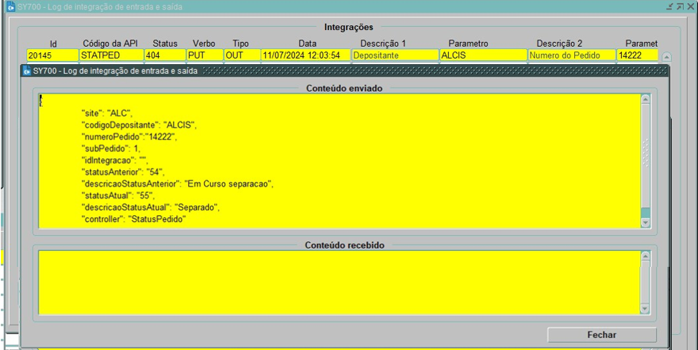Image resolution: width=698 pixels, height=350 pixels.
Task: Click the "codigoDepositante": "ALCIS" line
Action: pyautogui.click(x=139, y=125)
